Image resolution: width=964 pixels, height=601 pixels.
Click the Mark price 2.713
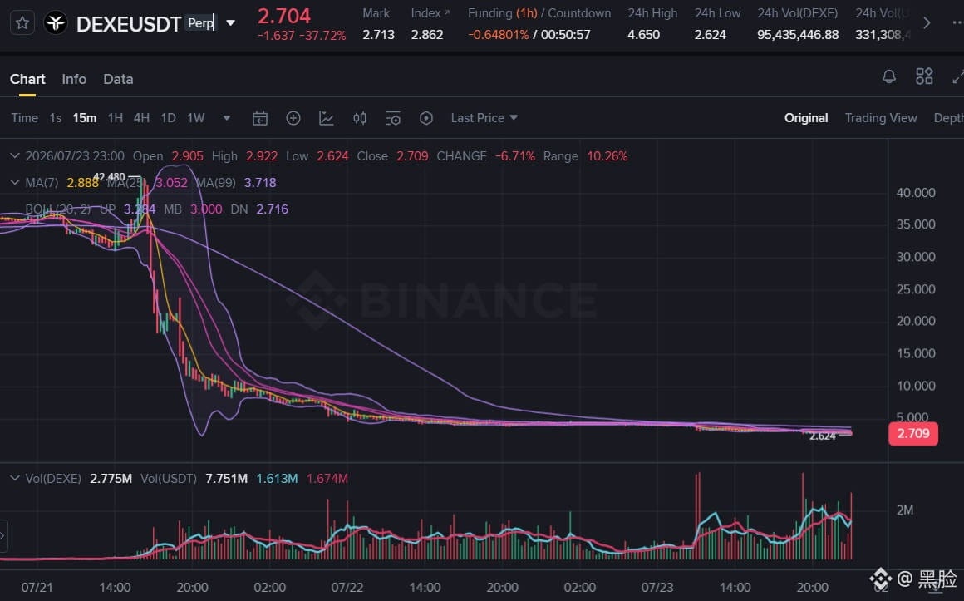tap(378, 34)
